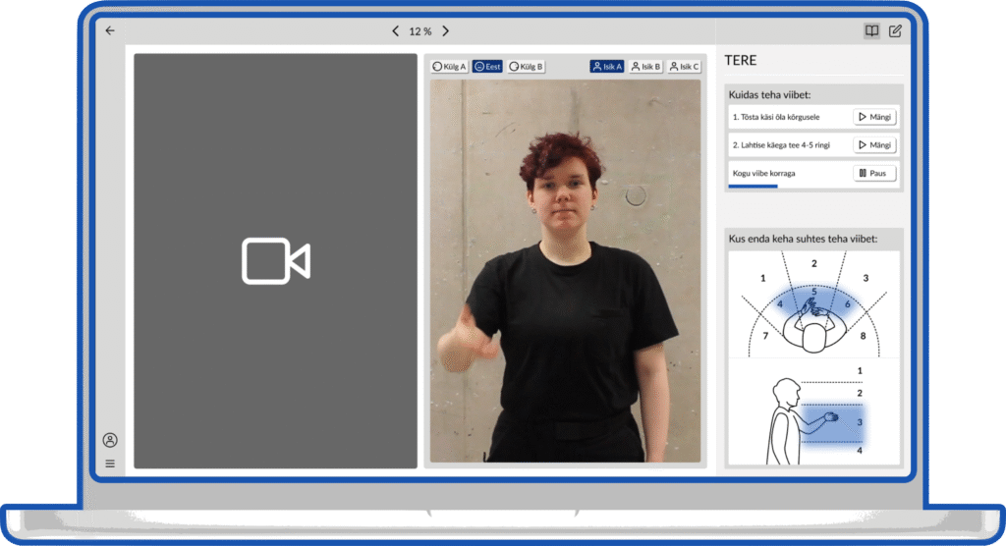1006x546 pixels.
Task: Play step 1 with Mängi button
Action: click(874, 117)
